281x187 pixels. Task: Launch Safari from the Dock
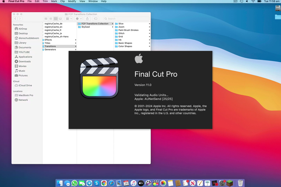111,183
